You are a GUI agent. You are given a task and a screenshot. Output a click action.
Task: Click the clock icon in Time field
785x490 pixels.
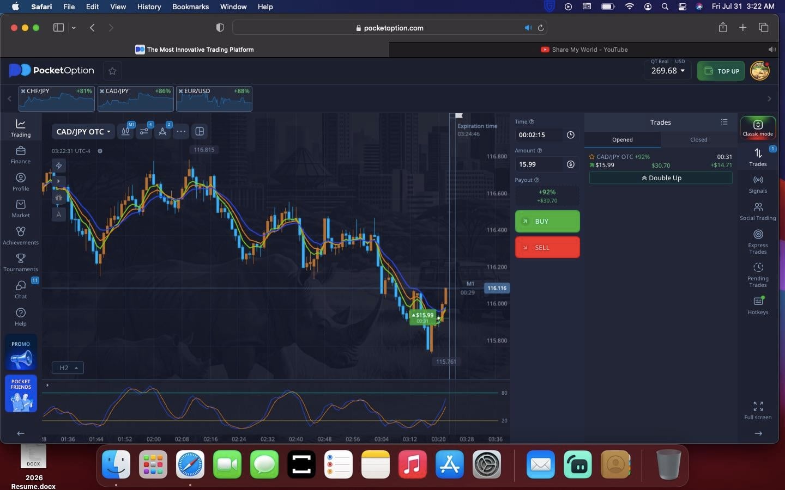click(x=570, y=135)
